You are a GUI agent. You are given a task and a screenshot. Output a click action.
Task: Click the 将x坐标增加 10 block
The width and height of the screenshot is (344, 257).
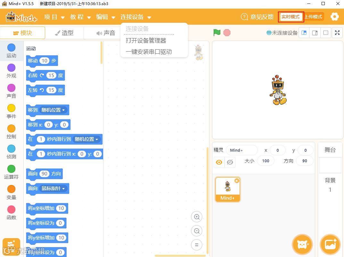coord(47,208)
